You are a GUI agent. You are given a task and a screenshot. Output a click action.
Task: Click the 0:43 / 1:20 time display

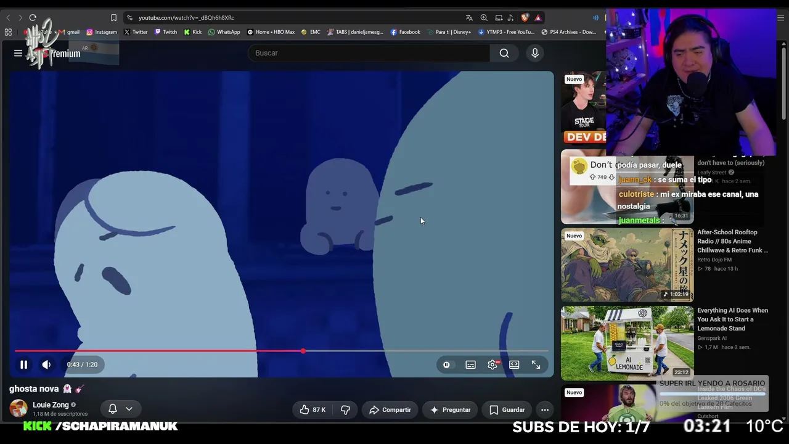(82, 364)
